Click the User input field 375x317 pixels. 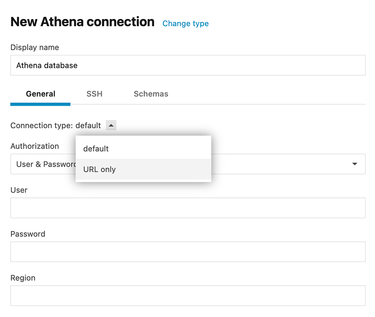coord(188,208)
